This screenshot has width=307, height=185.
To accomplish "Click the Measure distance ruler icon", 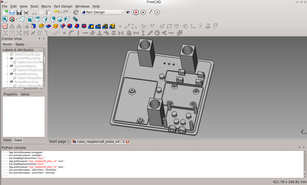I will 75,19.
